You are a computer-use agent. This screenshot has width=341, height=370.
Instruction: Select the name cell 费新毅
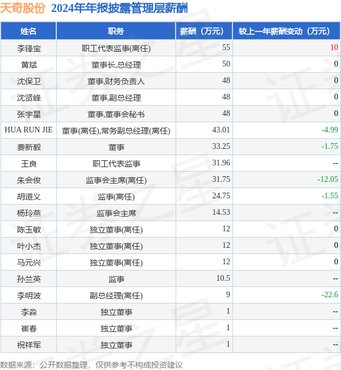click(29, 147)
